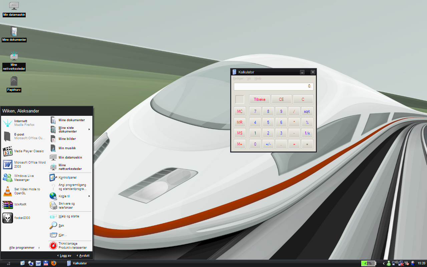Screen dimensions: 427x267
Task: Open foobar2000 from the start menu
Action: coord(24,218)
